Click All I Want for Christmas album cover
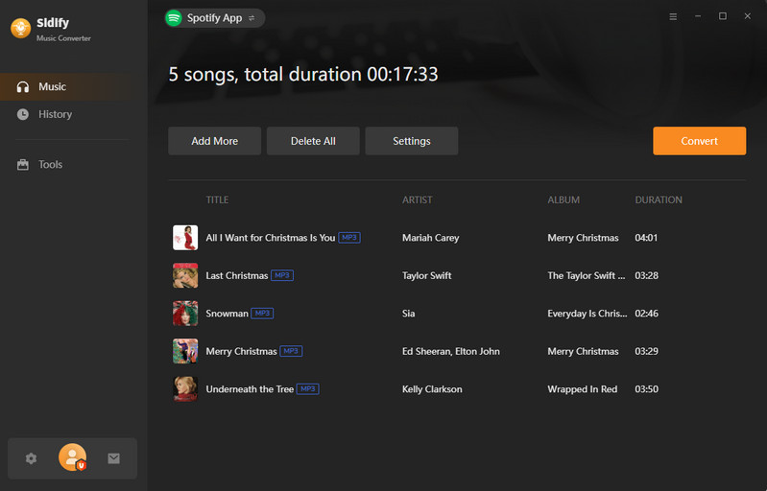The height and width of the screenshot is (491, 767). [x=185, y=238]
